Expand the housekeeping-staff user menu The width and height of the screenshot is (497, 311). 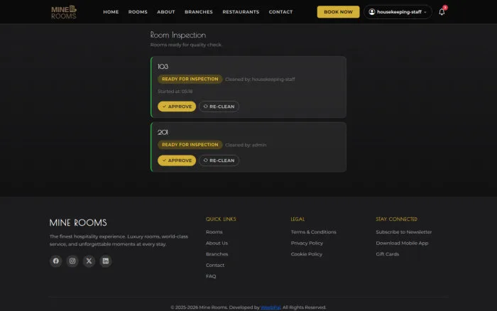398,12
